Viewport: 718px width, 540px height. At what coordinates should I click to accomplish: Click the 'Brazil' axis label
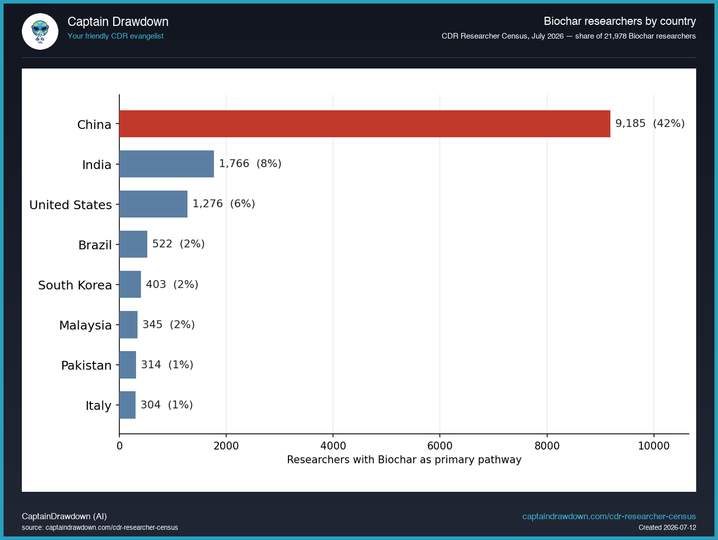click(x=95, y=245)
